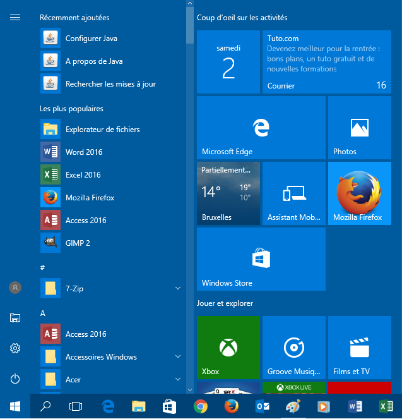Open Windows Store from the taskbar
The image size is (402, 419).
click(169, 407)
